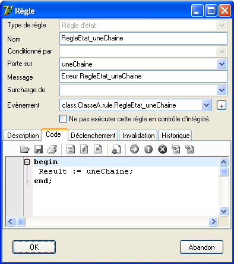Image resolution: width=234 pixels, height=264 pixels.
Task: Open the Conditionné par dropdown
Action: pyautogui.click(x=222, y=52)
